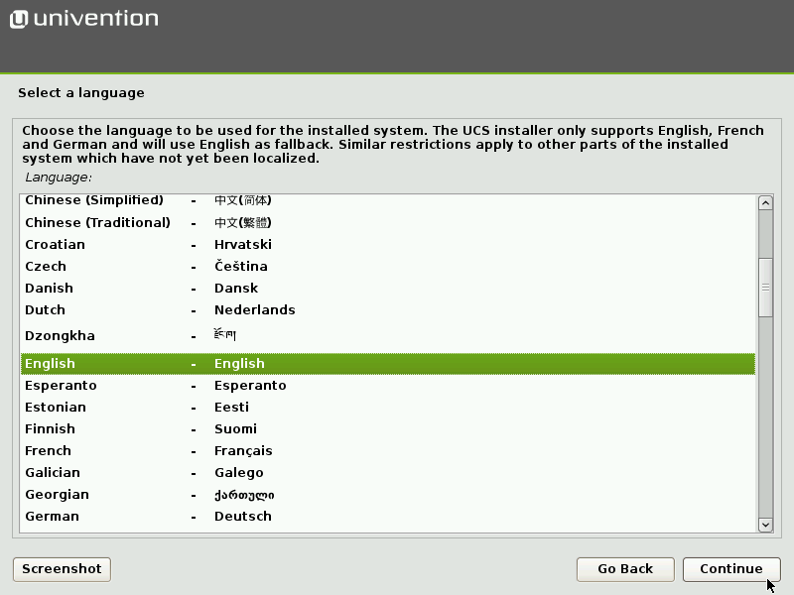
Task: Select Finnish from the language list
Action: 198,428
